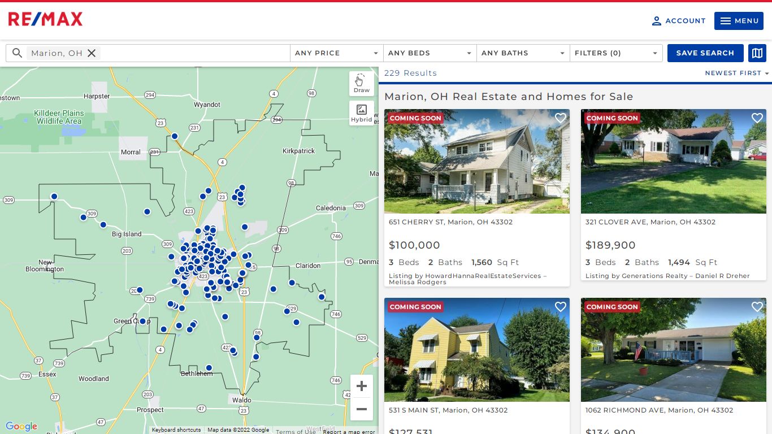Click the Prospect label on map
This screenshot has width=772, height=434.
tap(150, 410)
